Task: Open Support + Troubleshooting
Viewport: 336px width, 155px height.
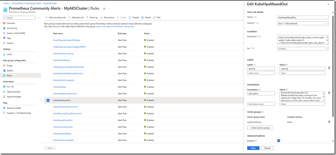Action: 19,113
